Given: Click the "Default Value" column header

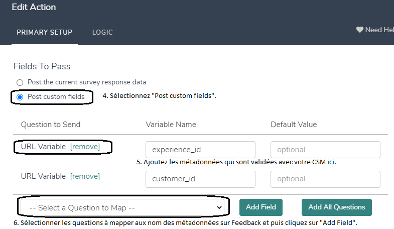Looking at the screenshot, I should (x=294, y=125).
